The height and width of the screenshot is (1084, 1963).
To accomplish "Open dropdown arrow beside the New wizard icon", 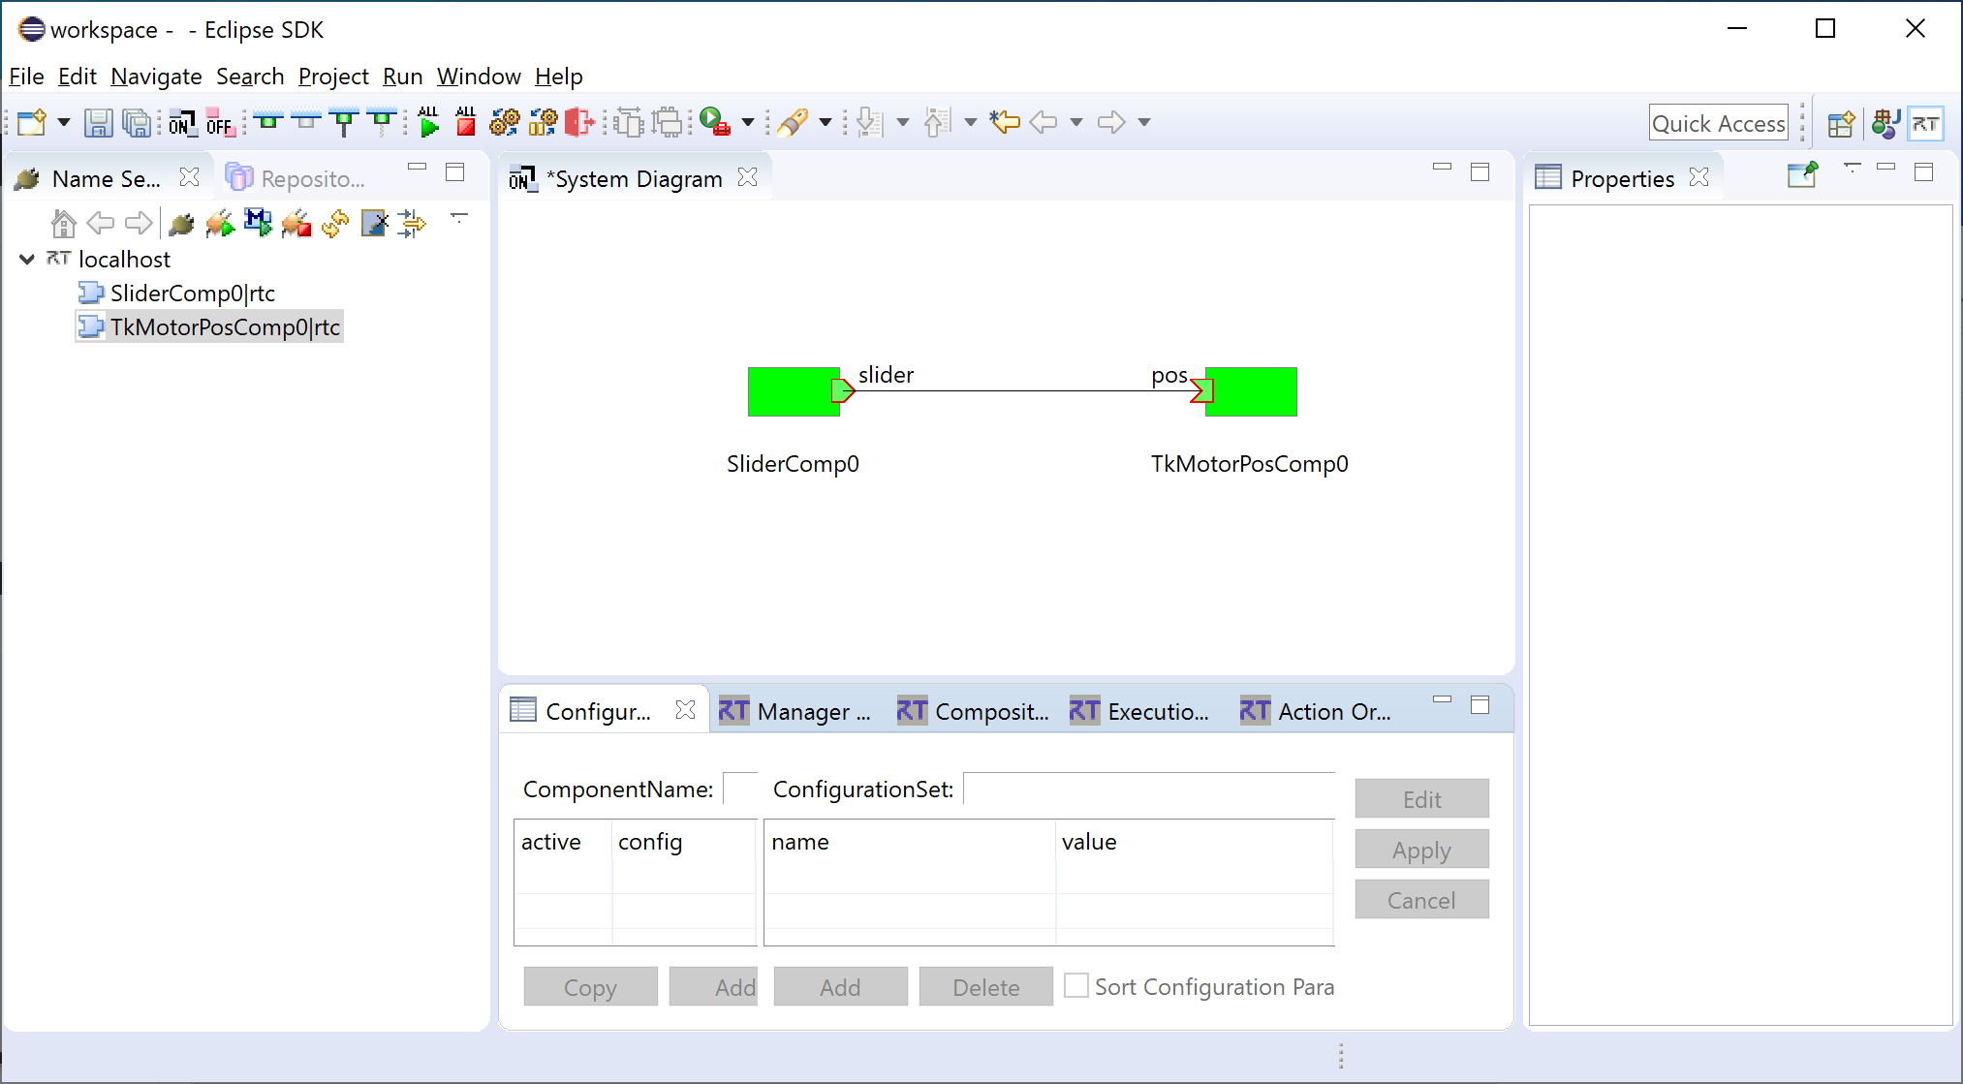I will point(64,122).
